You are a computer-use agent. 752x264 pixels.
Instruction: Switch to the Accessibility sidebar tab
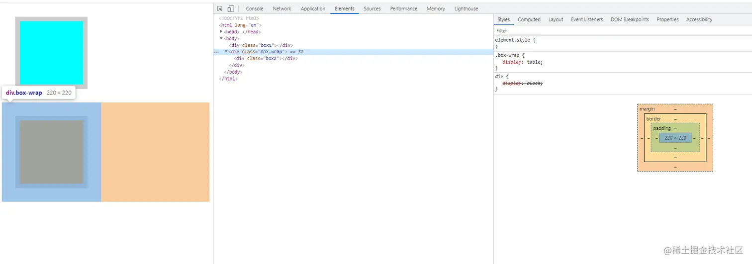pyautogui.click(x=699, y=19)
